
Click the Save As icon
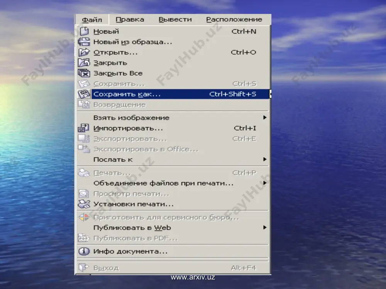tap(84, 94)
